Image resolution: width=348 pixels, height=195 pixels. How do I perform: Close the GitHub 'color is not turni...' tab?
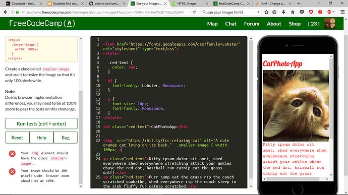point(124,4)
